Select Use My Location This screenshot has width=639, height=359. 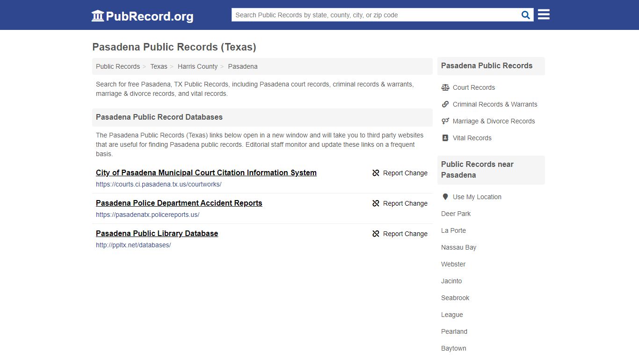[x=477, y=197]
